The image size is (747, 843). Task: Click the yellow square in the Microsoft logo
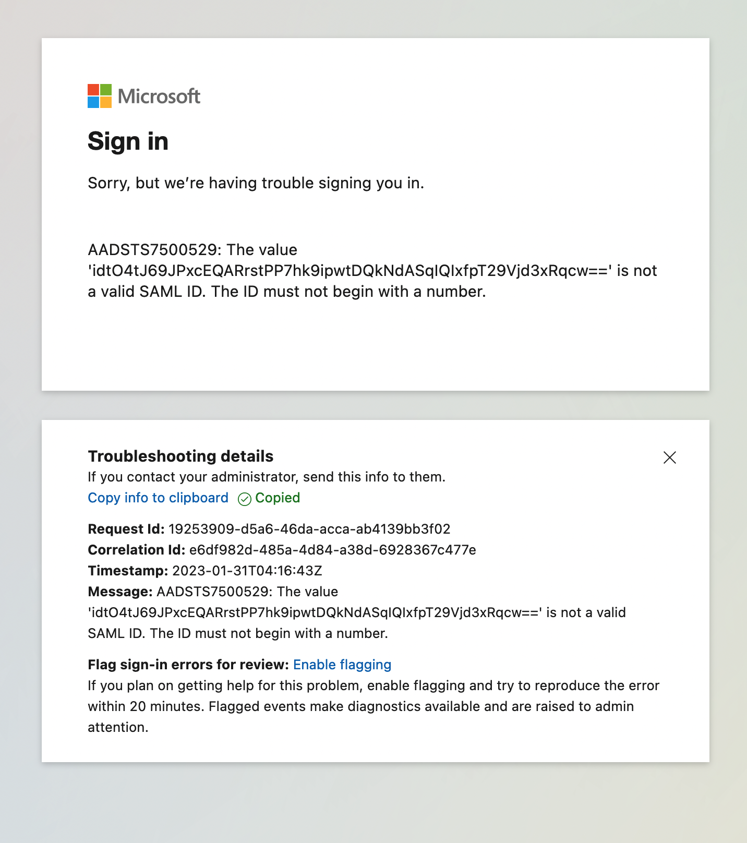[105, 102]
